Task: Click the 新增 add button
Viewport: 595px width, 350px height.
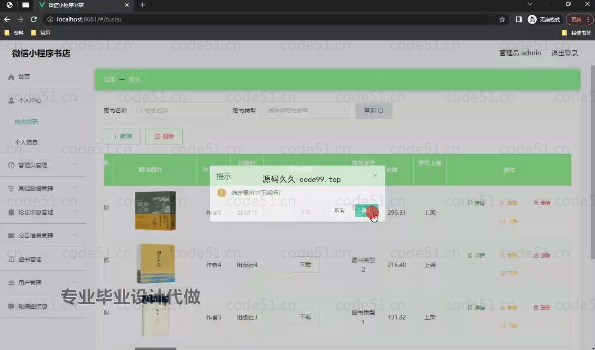Action: click(x=122, y=136)
